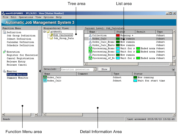The width and height of the screenshot is (178, 135).
Task: Click the Execution category icon
Action: (x=4, y=52)
